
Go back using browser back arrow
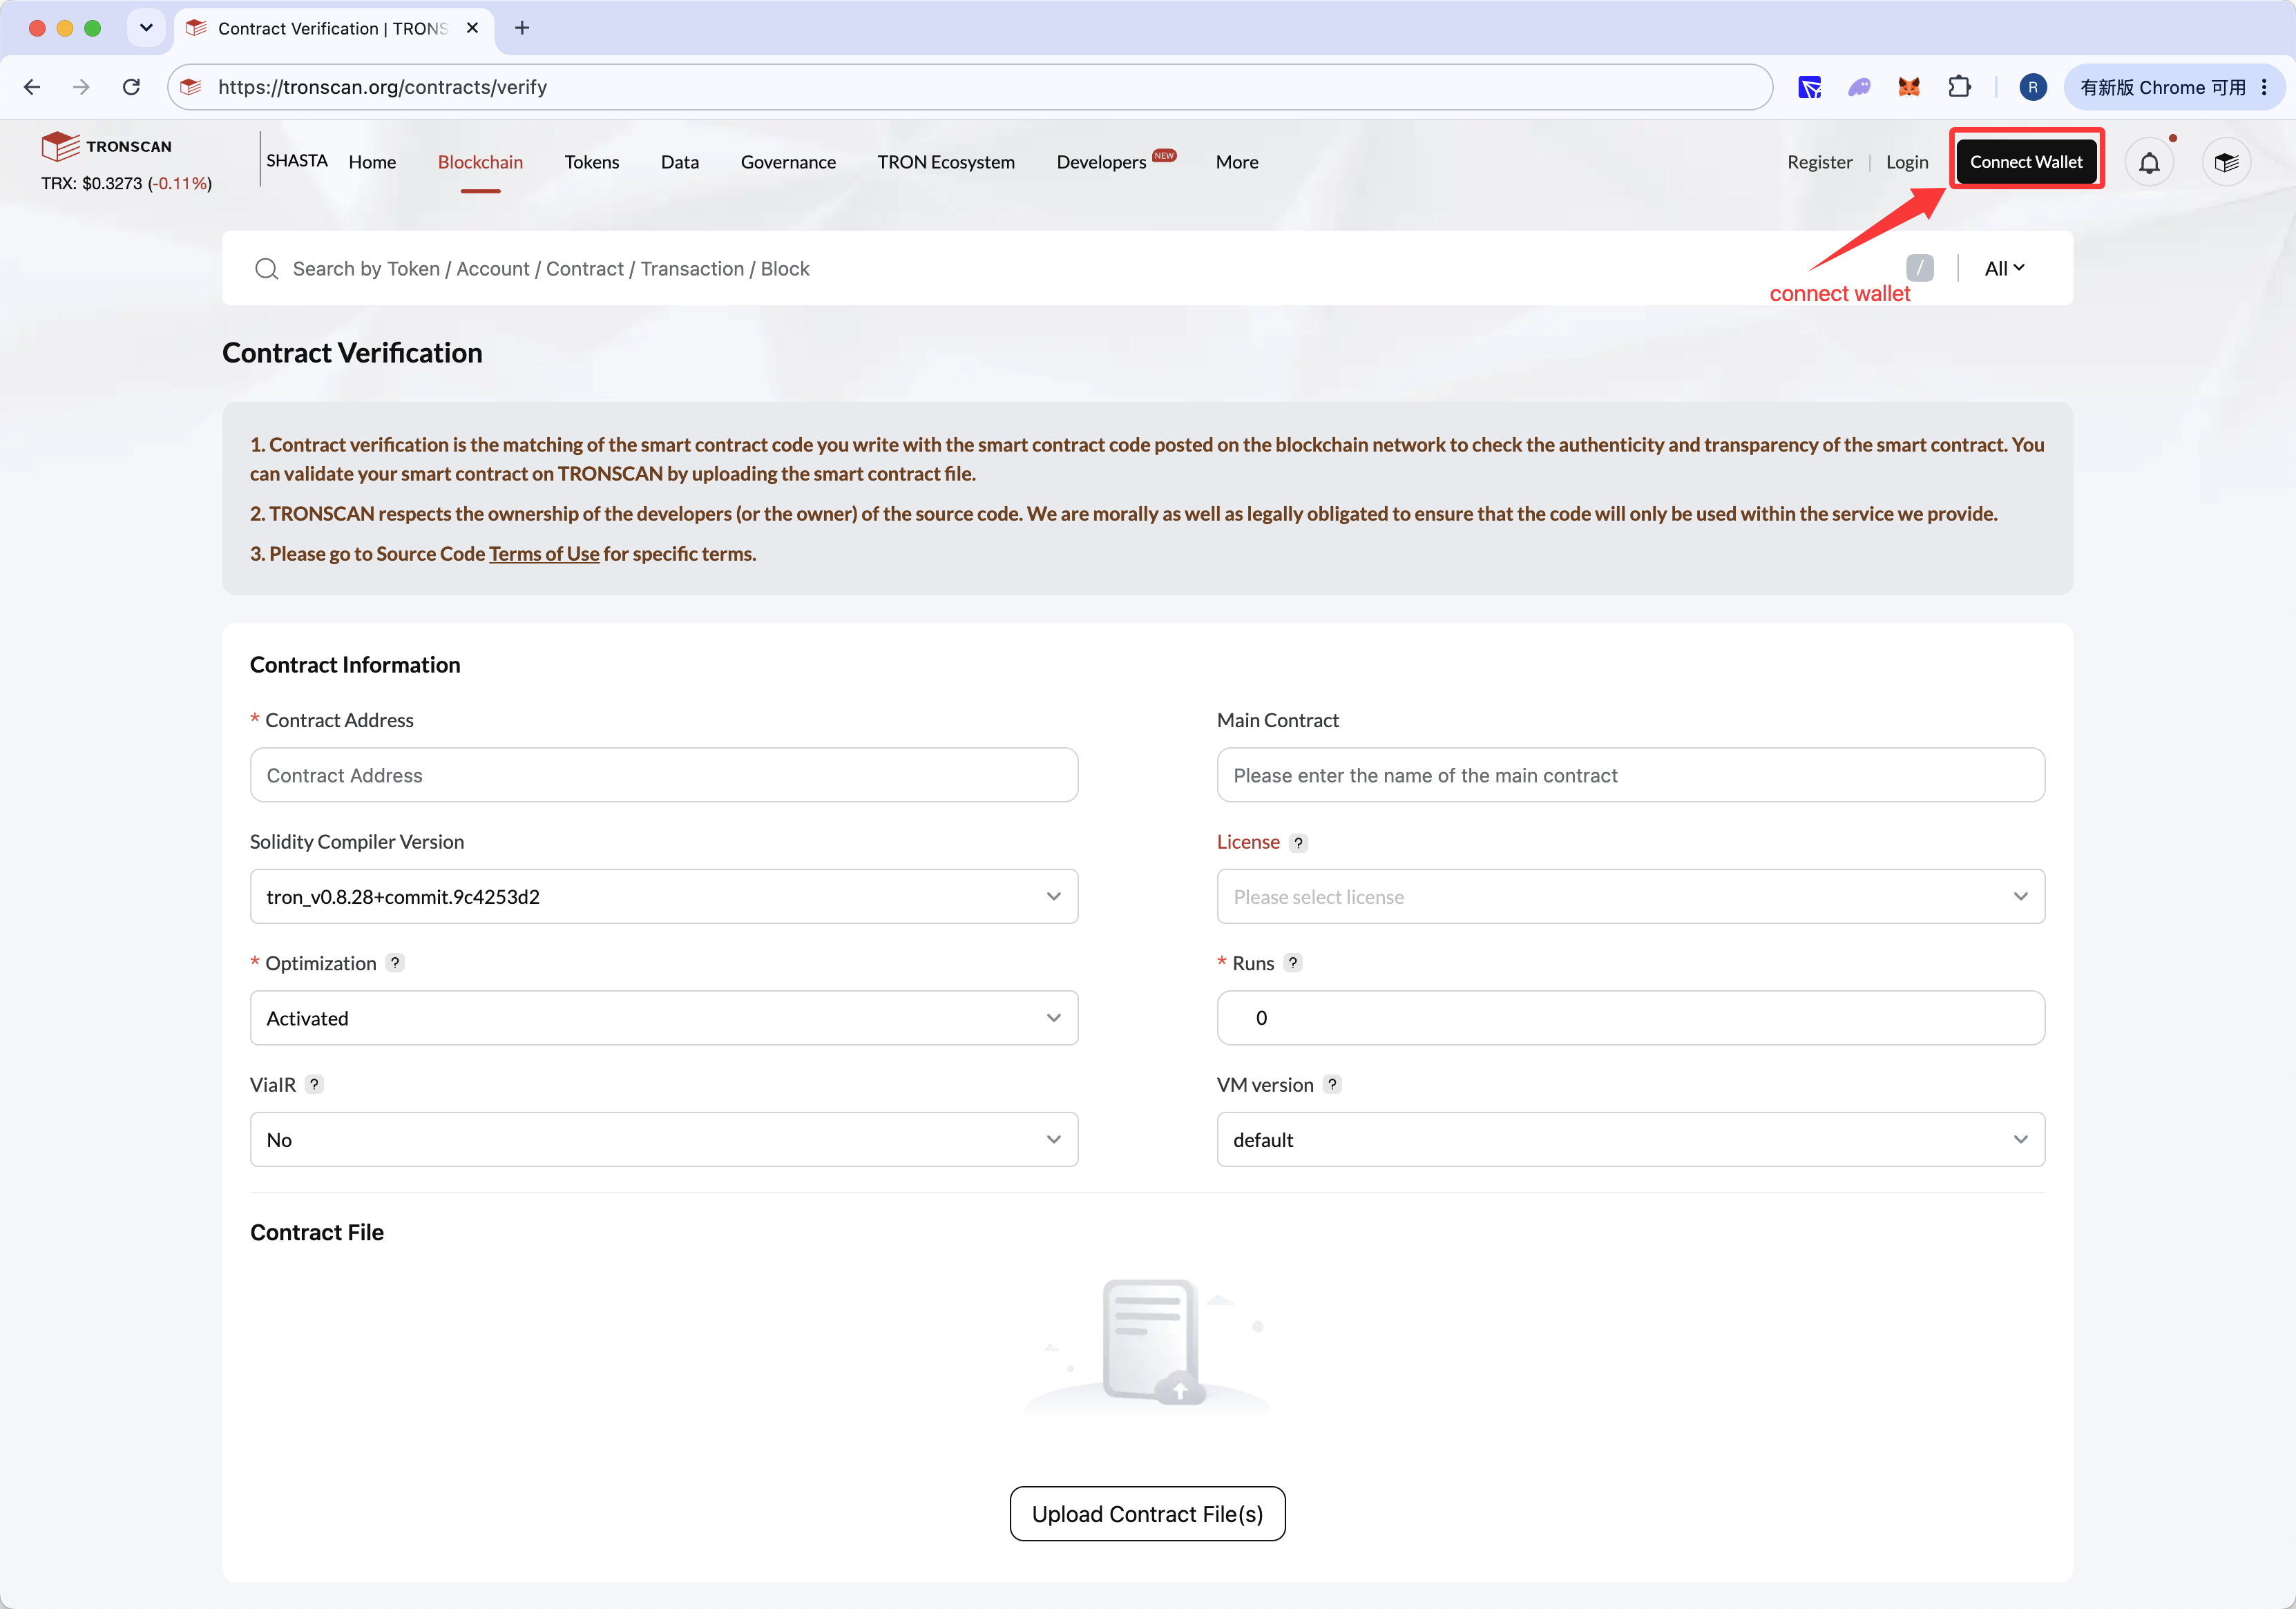coord(32,87)
